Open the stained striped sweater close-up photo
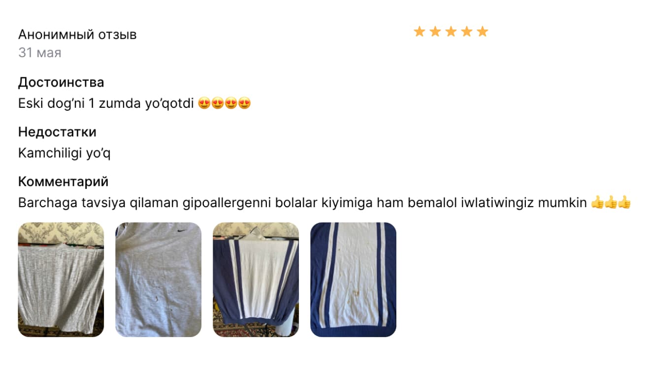The width and height of the screenshot is (646, 378). [354, 280]
